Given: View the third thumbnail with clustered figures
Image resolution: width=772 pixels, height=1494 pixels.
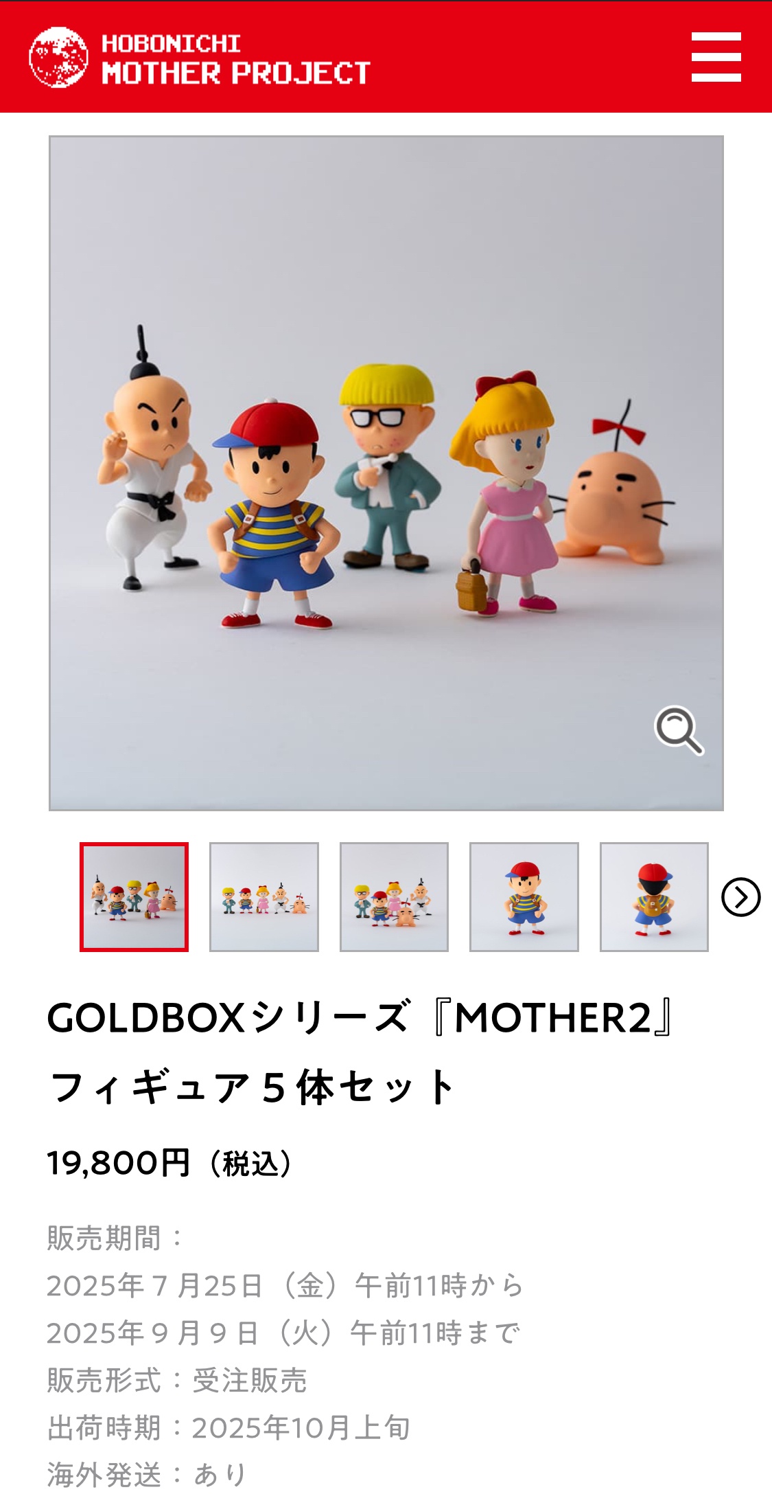Looking at the screenshot, I should pos(394,897).
